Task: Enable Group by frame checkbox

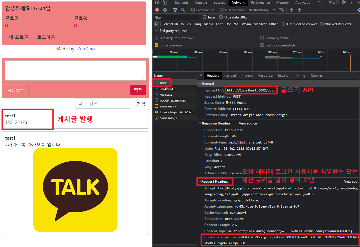Action: click(x=262, y=38)
